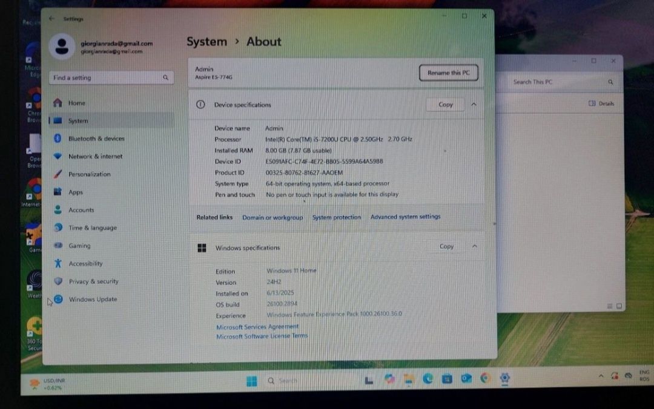654x409 pixels.
Task: Click the Settings gear on the taskbar
Action: pyautogui.click(x=504, y=378)
